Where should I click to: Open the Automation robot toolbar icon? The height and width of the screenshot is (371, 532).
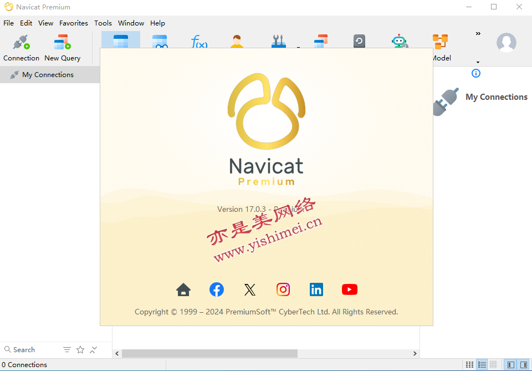[400, 41]
